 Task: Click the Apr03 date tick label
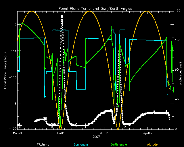104,133
